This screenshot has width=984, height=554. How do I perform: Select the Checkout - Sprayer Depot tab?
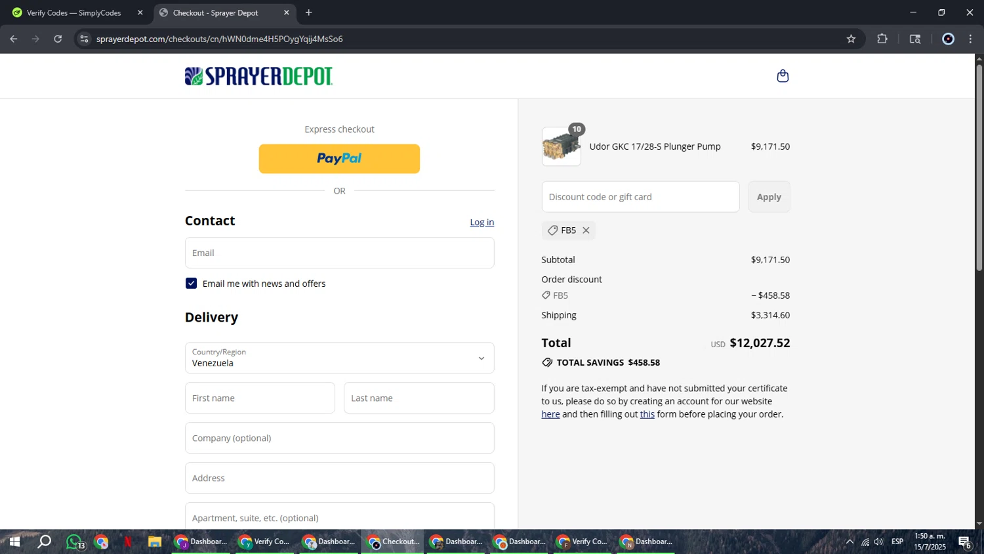click(x=225, y=12)
